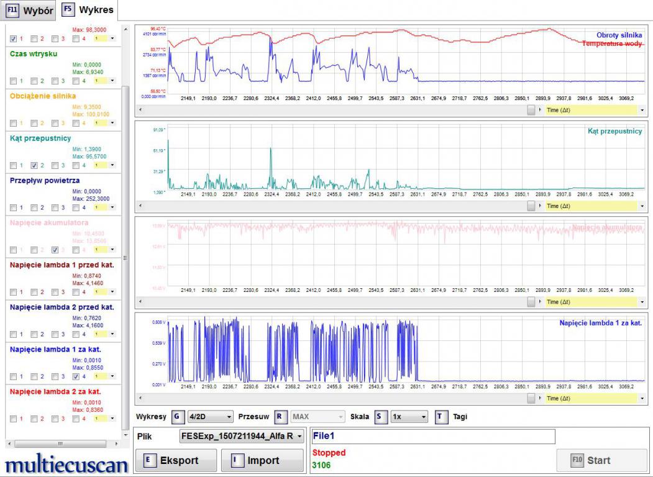
Task: Click the G shortcut icon beside Wykresy
Action: click(178, 416)
